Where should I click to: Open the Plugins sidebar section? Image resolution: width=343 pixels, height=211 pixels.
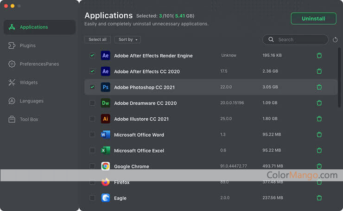pyautogui.click(x=28, y=45)
